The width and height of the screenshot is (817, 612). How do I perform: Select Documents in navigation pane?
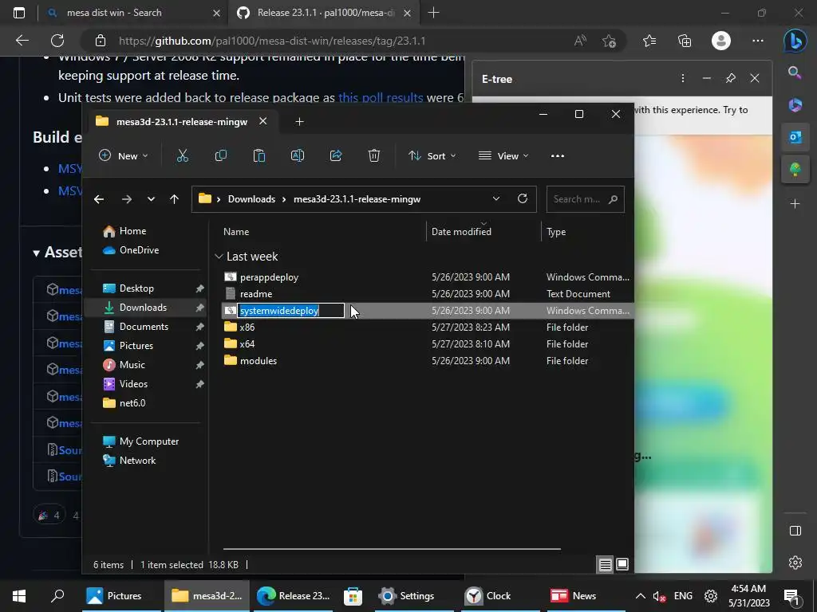[144, 326]
